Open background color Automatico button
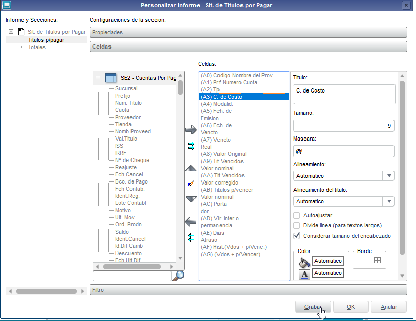 point(327,261)
